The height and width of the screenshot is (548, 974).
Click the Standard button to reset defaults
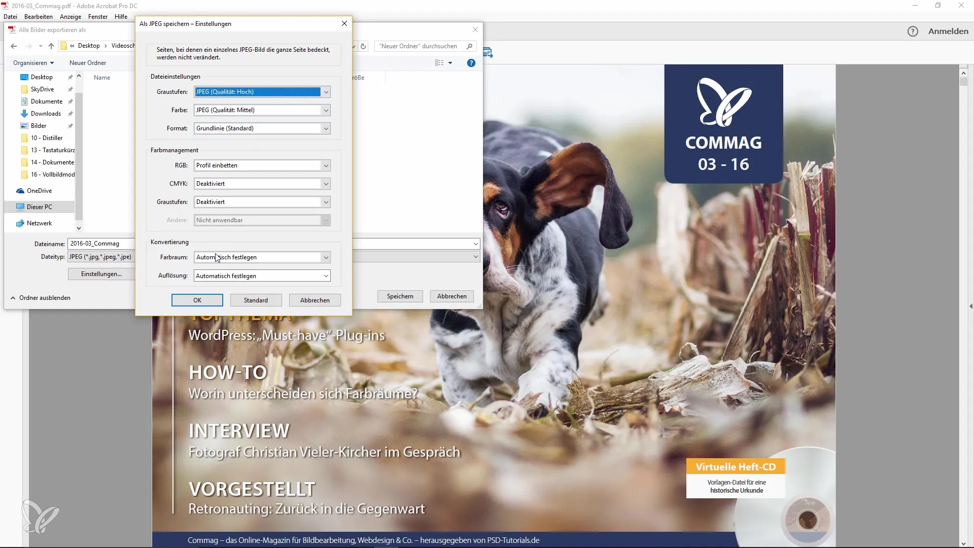tap(256, 300)
